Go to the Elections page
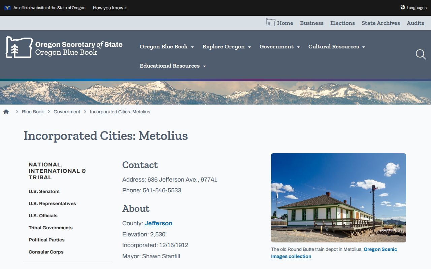 tap(342, 23)
